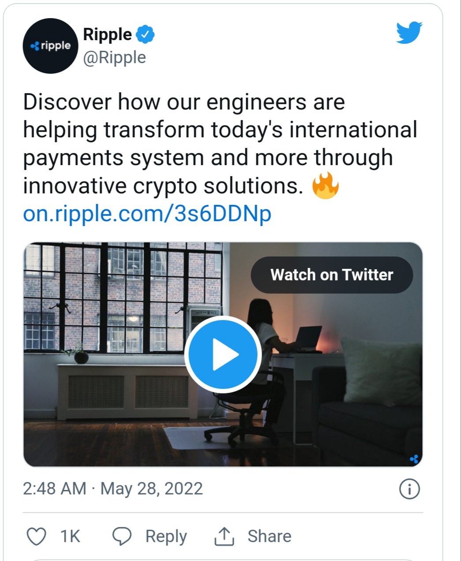
Task: Click the Twitter bird logo
Action: 409,33
